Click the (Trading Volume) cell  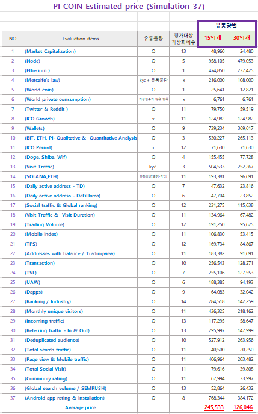pyautogui.click(x=81, y=225)
